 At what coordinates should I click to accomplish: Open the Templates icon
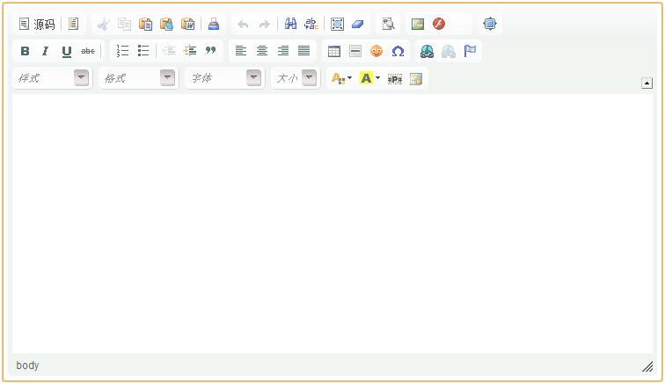click(x=73, y=24)
